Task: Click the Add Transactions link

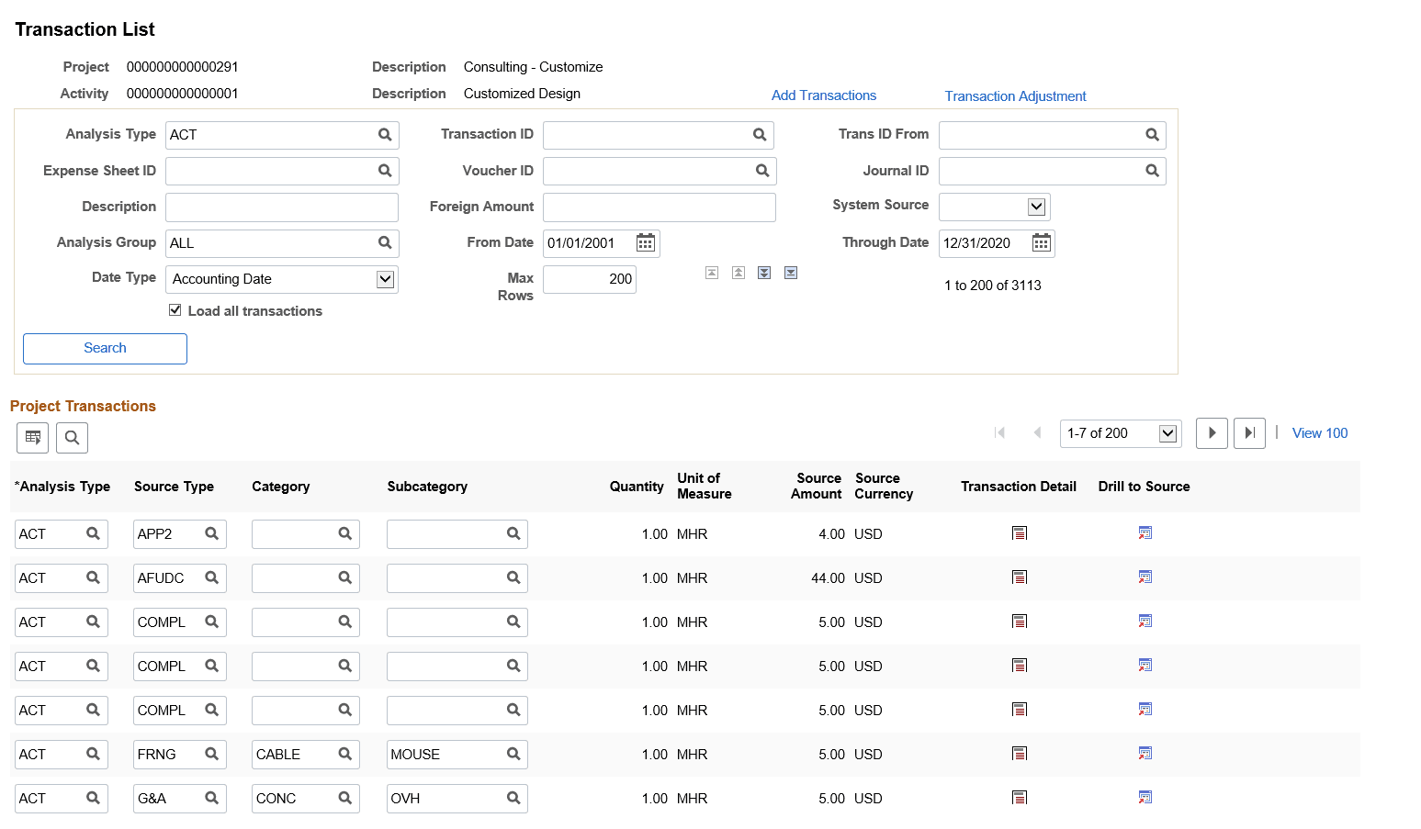Action: point(823,95)
